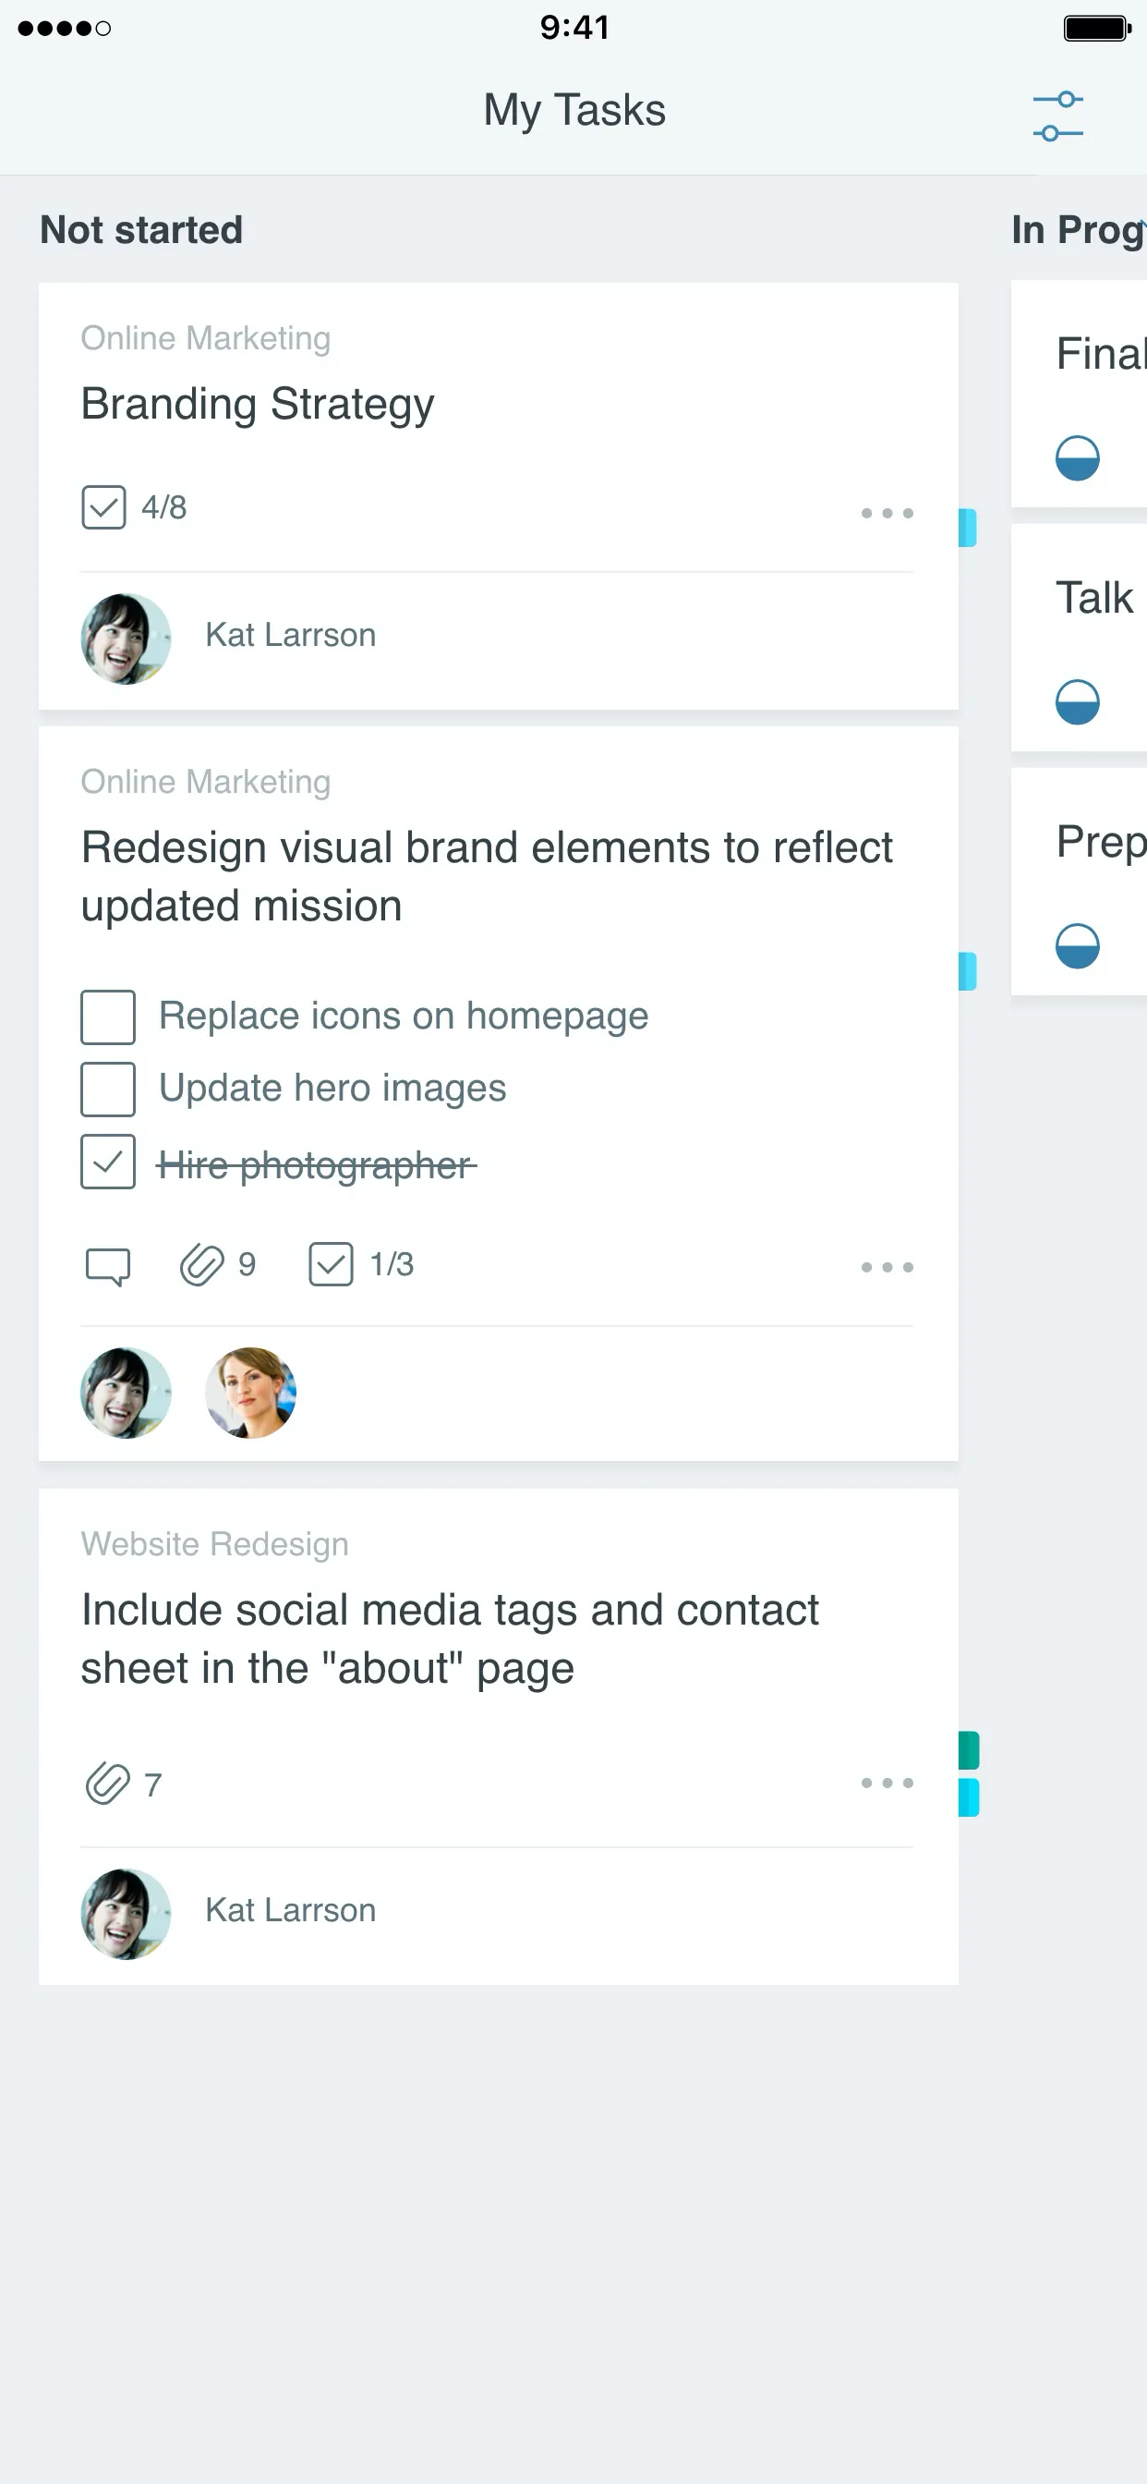Tap the Not started column header

[141, 230]
